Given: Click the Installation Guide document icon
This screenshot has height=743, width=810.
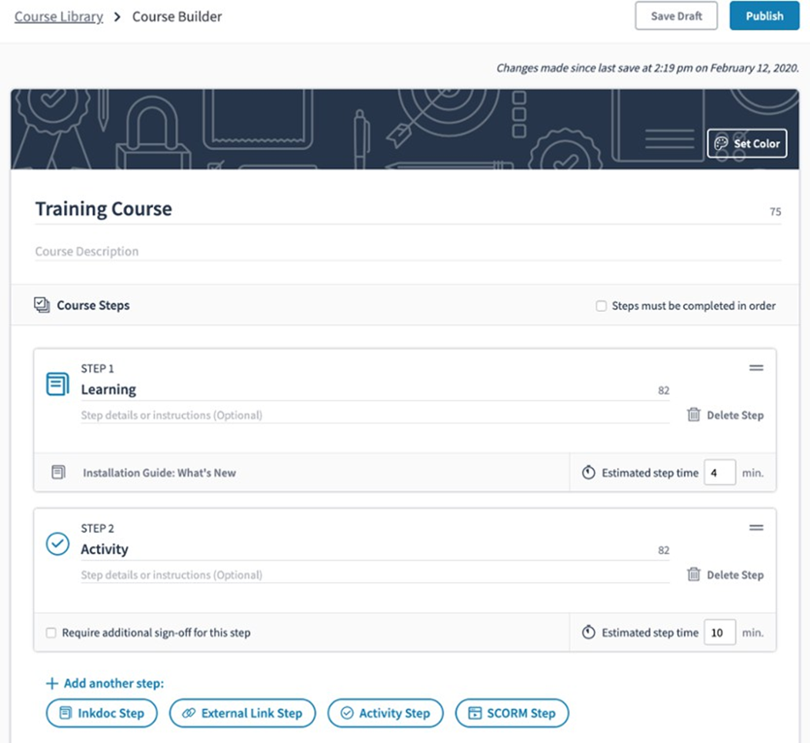Looking at the screenshot, I should pos(58,473).
